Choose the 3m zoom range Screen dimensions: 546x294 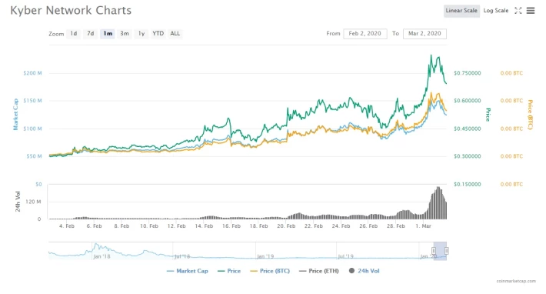(125, 33)
